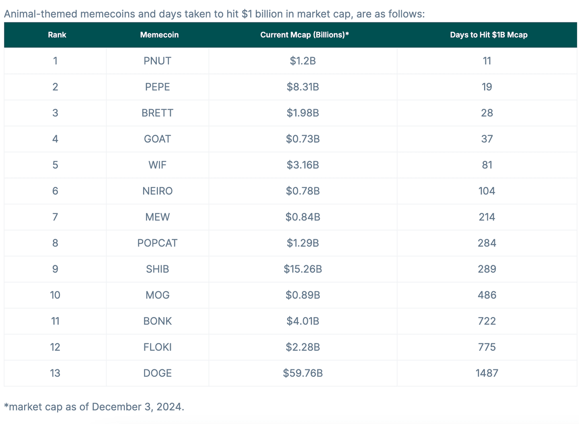Click SHIB's $15.26B market cap value
The image size is (579, 424).
tap(303, 269)
